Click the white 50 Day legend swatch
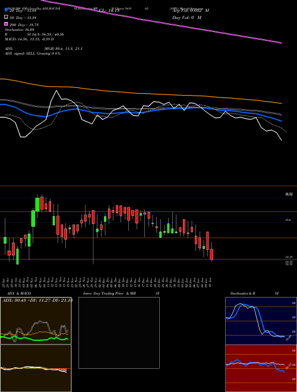 (7, 17)
